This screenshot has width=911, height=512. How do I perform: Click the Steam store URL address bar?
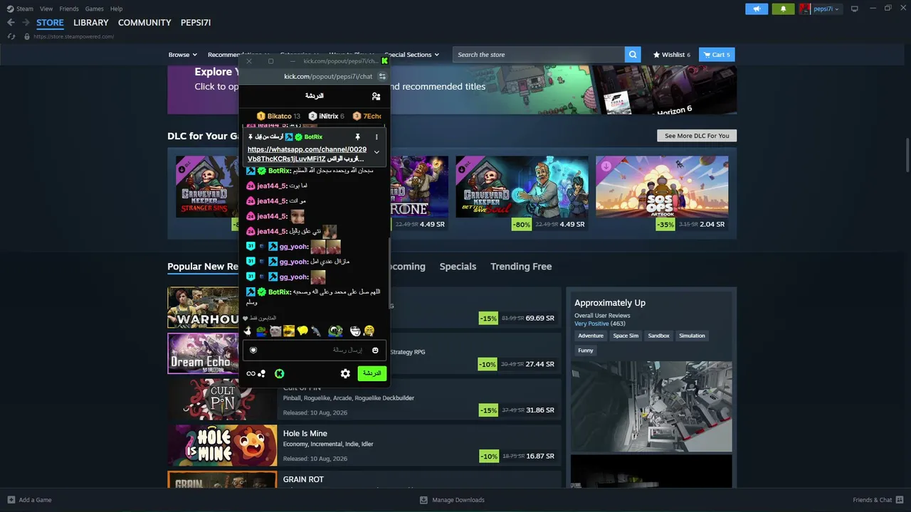click(74, 36)
